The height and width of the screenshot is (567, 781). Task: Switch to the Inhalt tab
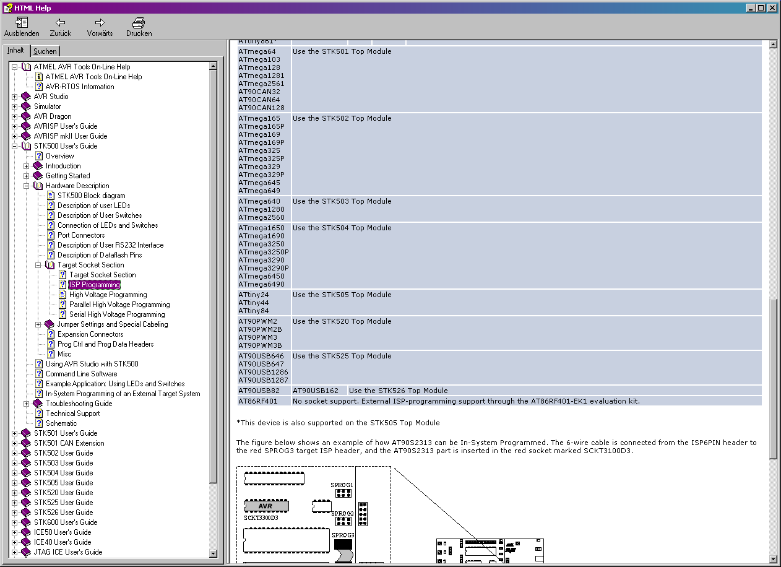pos(16,50)
